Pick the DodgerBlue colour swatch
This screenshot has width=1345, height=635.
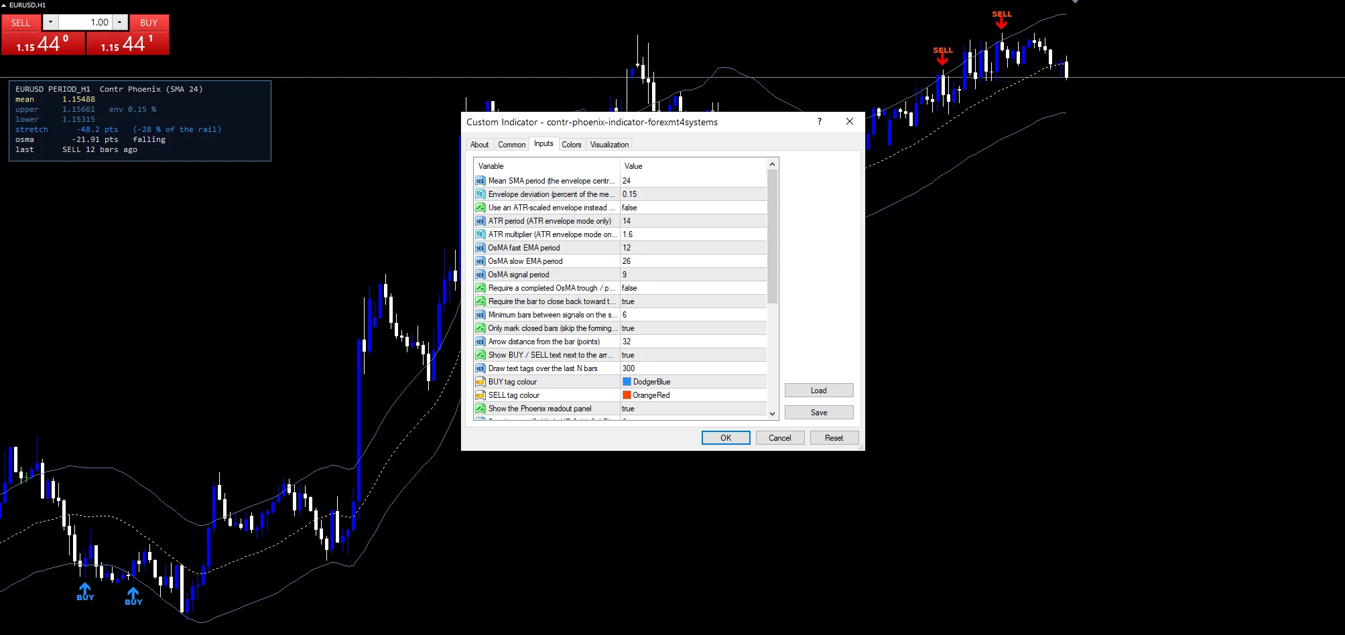point(627,382)
